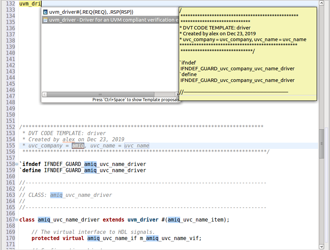Click the 'Press Ctrl+Space' proposals status text
This screenshot has width=330, height=250.
(x=135, y=100)
